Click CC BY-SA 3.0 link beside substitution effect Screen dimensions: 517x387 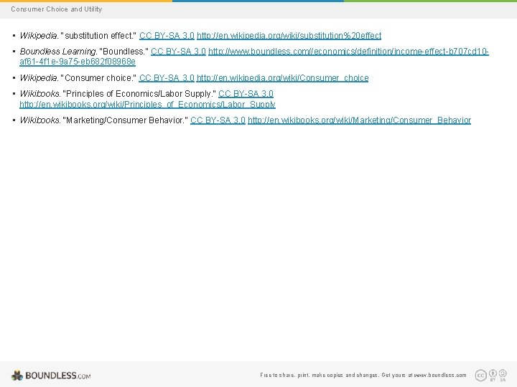(167, 36)
